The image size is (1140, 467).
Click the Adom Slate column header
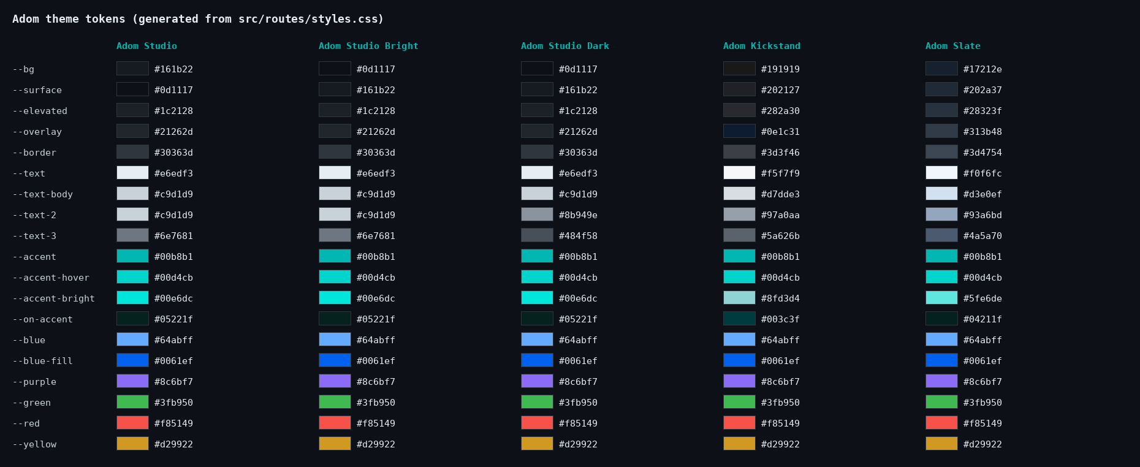click(953, 46)
